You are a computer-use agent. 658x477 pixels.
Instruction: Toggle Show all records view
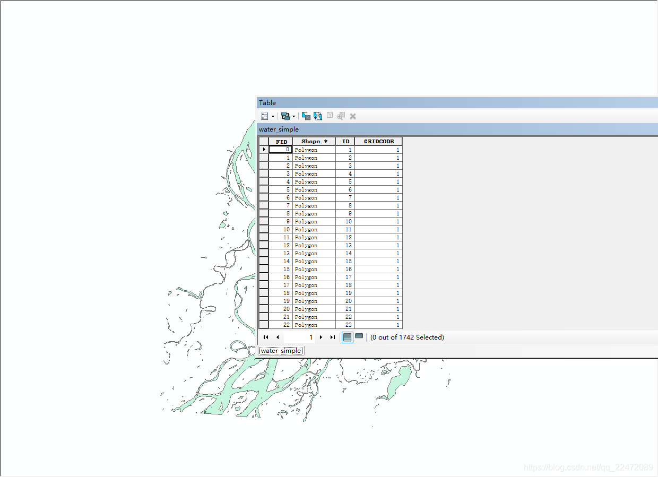coord(347,337)
